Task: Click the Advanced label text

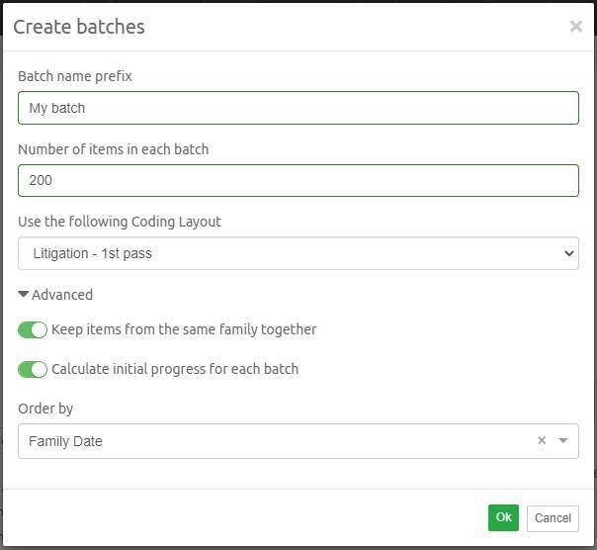Action: (x=62, y=295)
